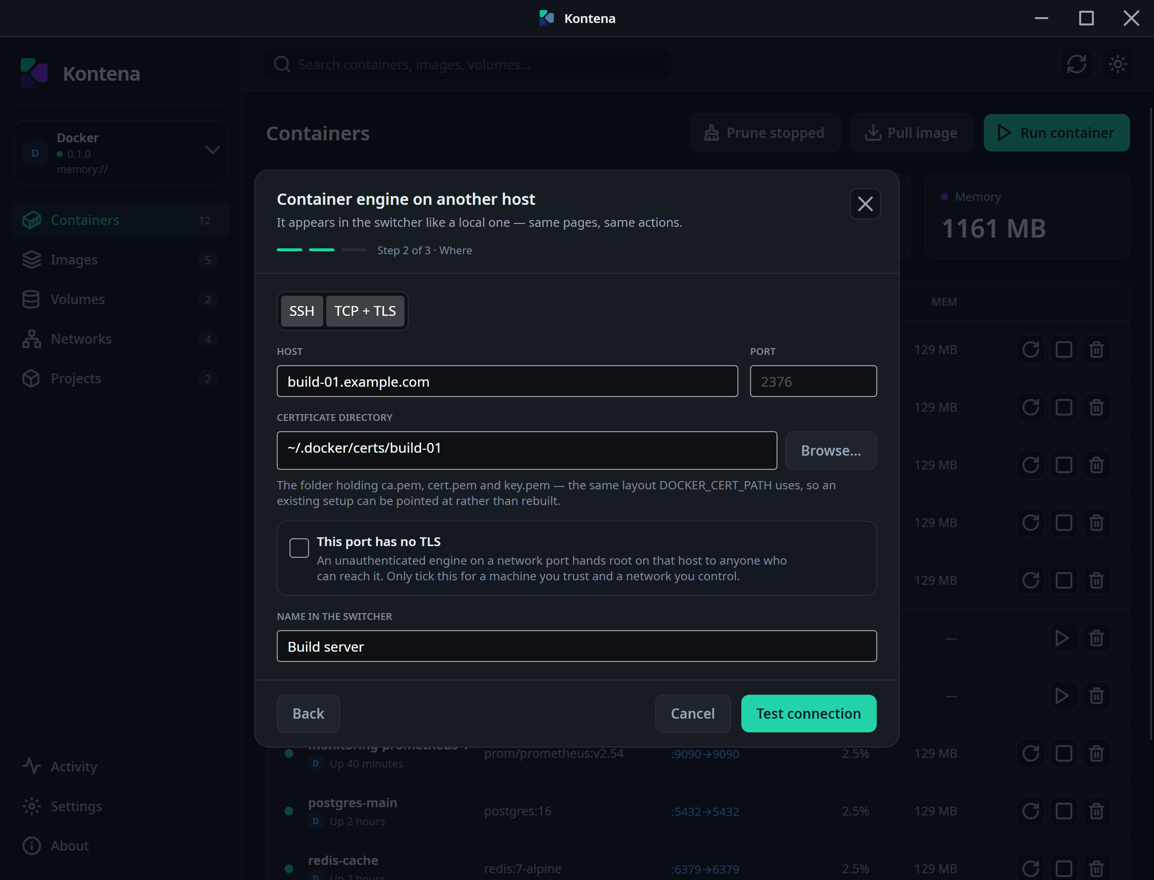Go back with the Back button

pos(308,713)
